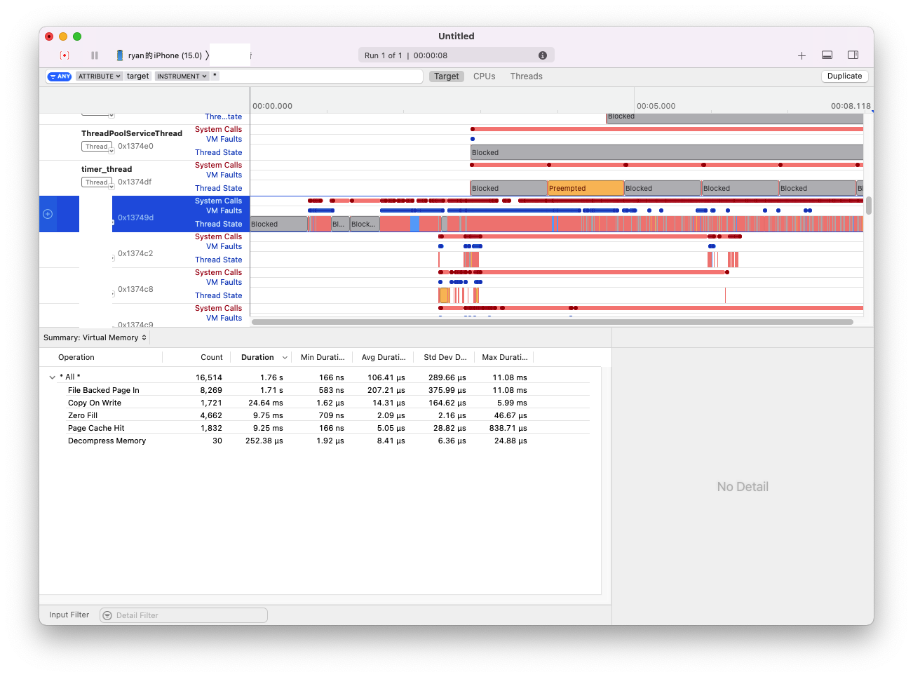Click in the Detail Filter field
913x677 pixels.
189,615
